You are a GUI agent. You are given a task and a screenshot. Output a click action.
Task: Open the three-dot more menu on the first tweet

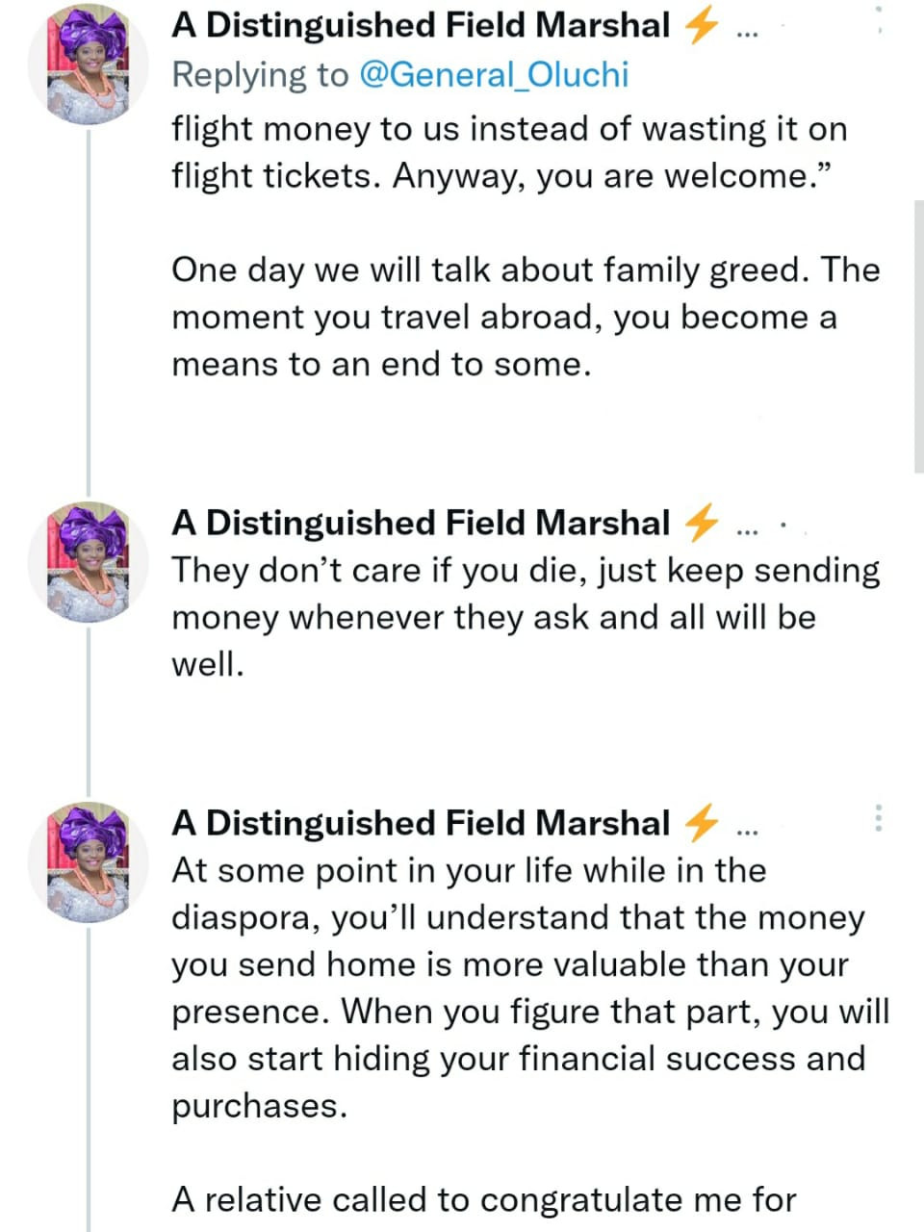coord(879,19)
